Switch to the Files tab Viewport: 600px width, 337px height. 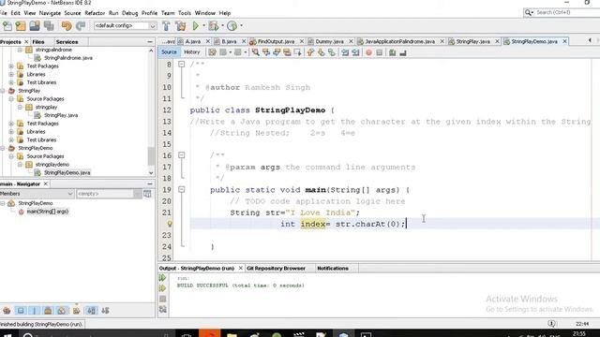tap(38, 41)
